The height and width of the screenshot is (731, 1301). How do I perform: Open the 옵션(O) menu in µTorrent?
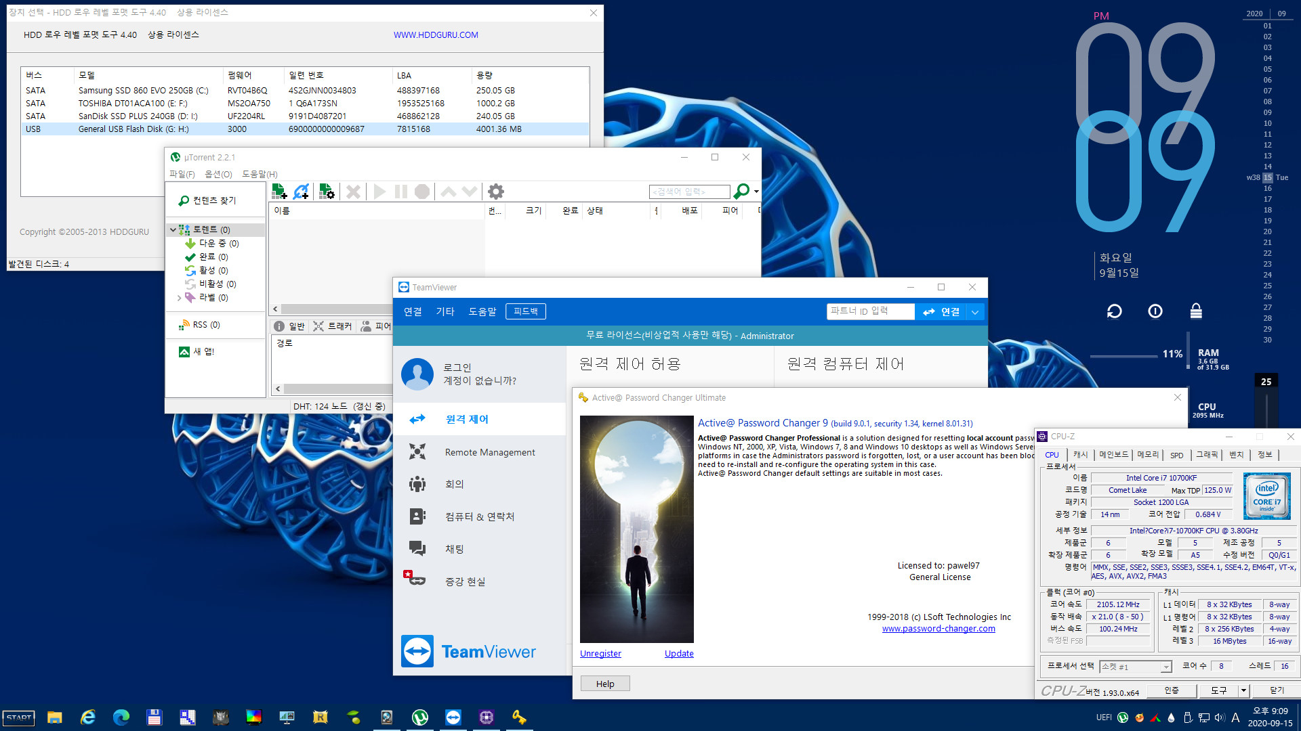point(218,174)
